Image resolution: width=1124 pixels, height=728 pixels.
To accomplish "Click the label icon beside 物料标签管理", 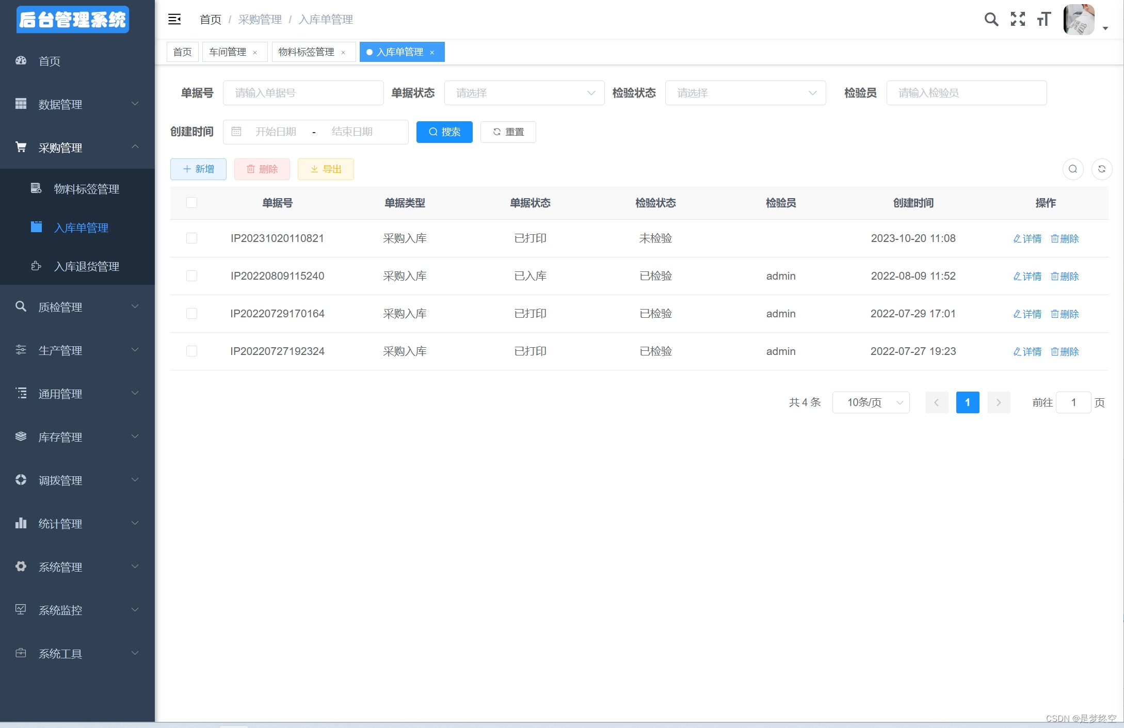I will (36, 188).
